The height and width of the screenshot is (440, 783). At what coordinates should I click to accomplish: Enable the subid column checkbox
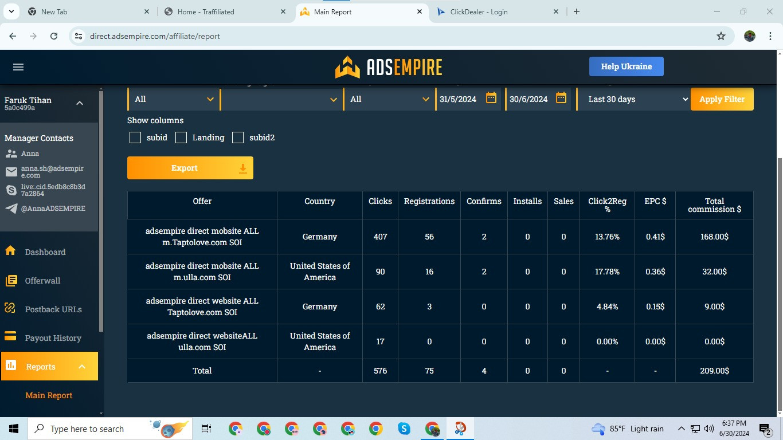135,137
